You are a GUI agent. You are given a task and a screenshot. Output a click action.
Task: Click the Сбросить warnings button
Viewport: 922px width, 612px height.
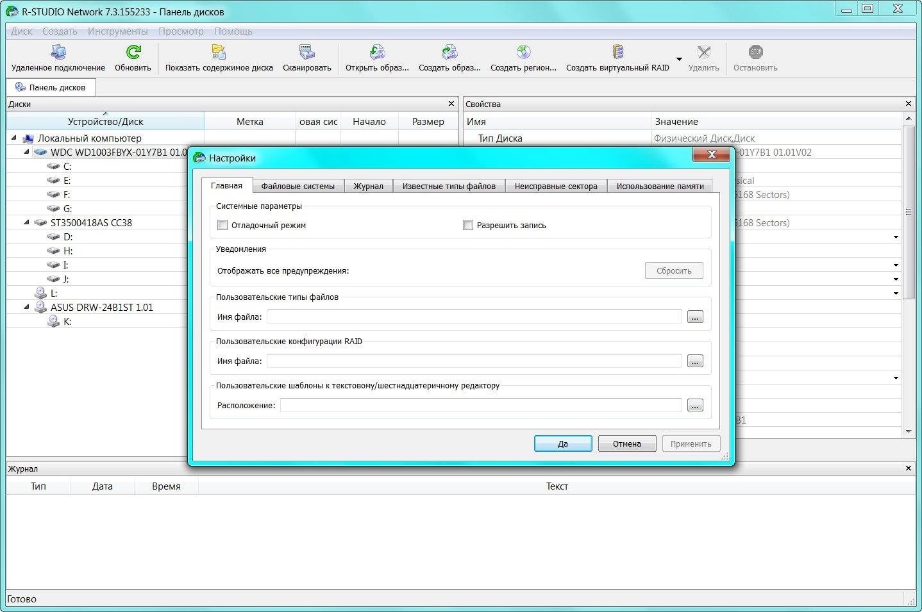674,270
